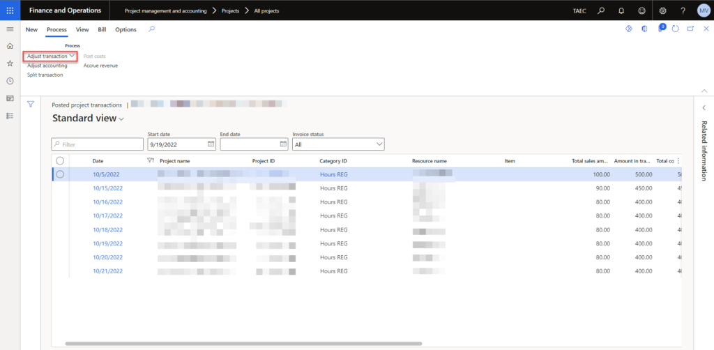
Task: Open notifications bell icon
Action: point(621,10)
